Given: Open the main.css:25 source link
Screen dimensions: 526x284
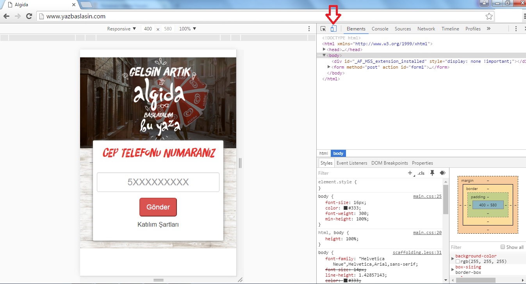Looking at the screenshot, I should [x=427, y=196].
